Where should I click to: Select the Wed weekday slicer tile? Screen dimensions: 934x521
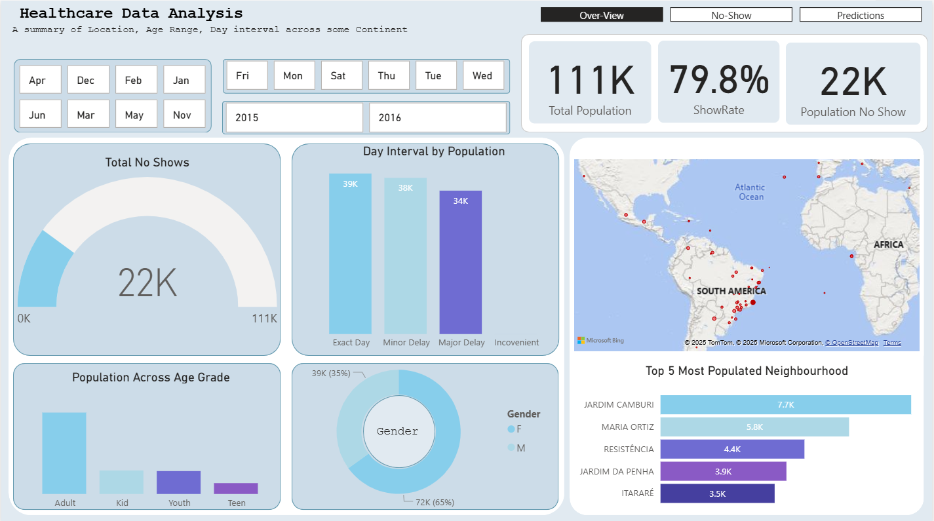tap(483, 75)
